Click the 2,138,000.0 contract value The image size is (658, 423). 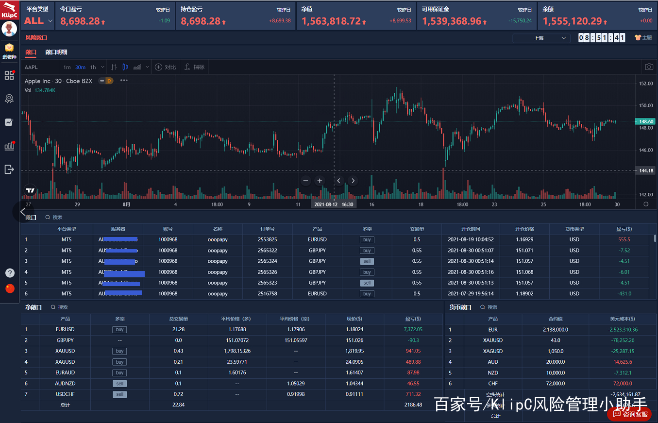click(555, 329)
